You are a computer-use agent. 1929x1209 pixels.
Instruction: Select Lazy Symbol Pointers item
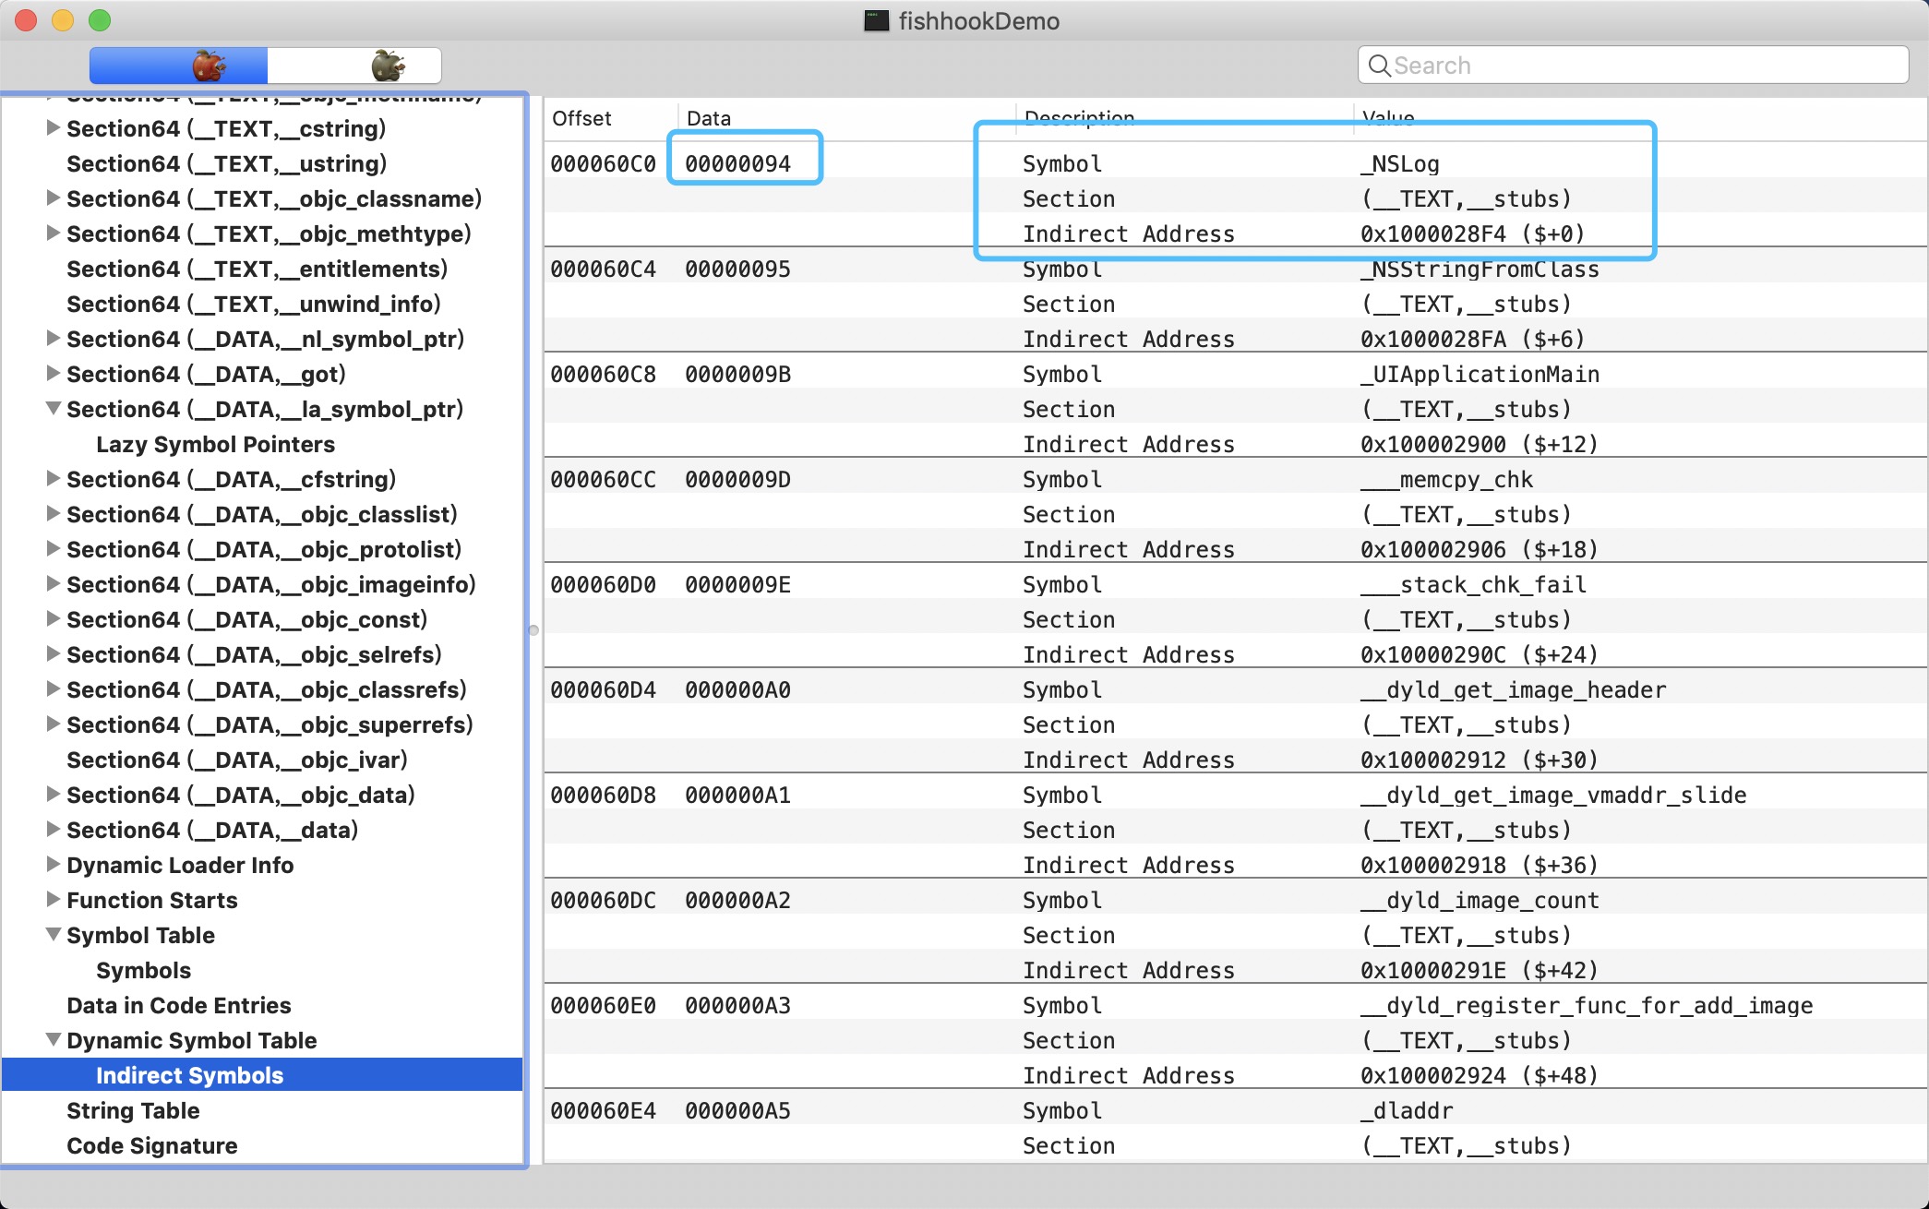tap(215, 444)
